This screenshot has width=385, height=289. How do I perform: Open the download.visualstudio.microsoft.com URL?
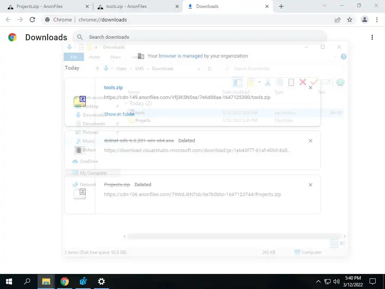click(197, 150)
